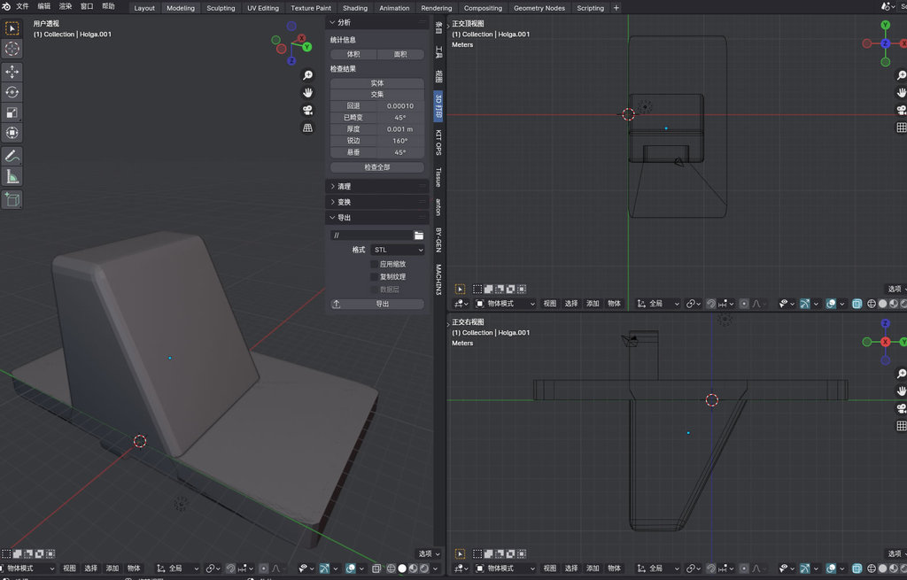
Task: Switch perspective/orthographic via grid icon in perspective viewport
Action: tap(307, 128)
